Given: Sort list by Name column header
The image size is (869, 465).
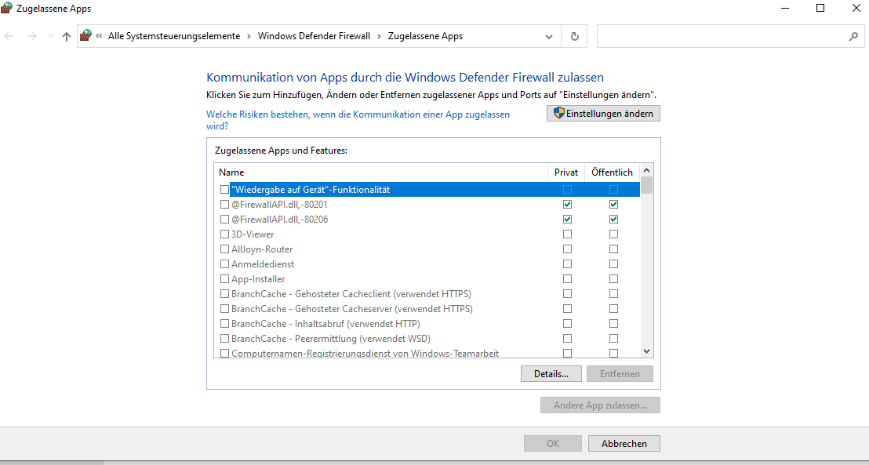Looking at the screenshot, I should 380,173.
